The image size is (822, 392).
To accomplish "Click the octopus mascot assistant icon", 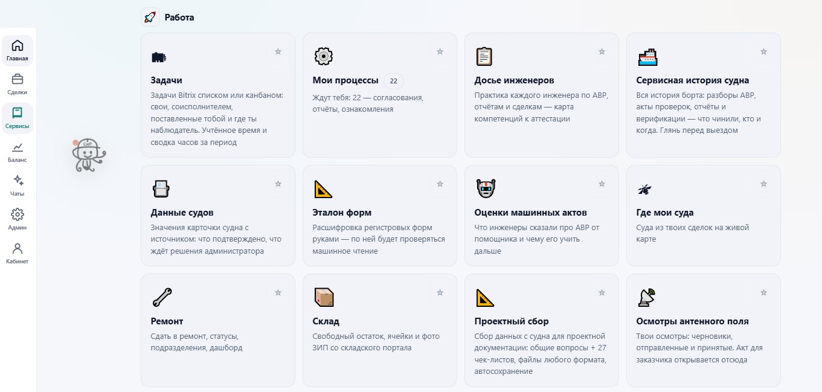I will point(88,155).
